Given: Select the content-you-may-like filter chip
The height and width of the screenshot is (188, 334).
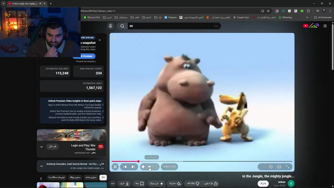Looking at the screenshot, I should coord(75,177).
